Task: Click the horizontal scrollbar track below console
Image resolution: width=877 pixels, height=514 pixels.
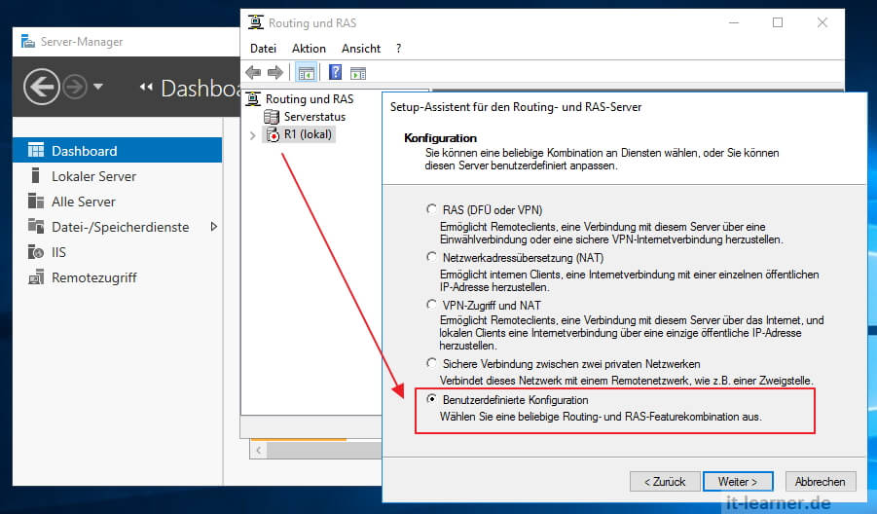Action: [x=324, y=451]
